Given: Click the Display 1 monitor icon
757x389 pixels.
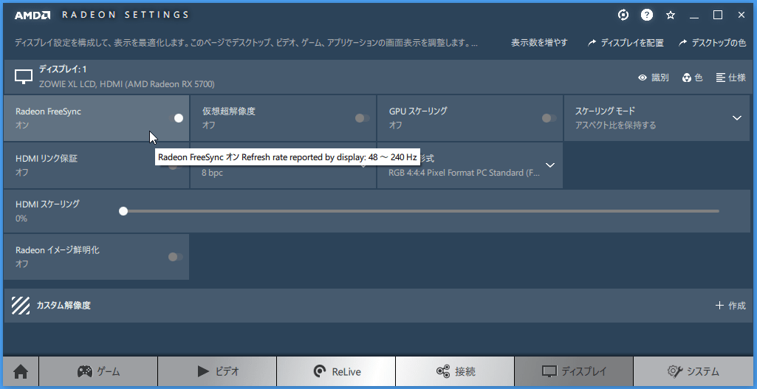Looking at the screenshot, I should coord(24,76).
